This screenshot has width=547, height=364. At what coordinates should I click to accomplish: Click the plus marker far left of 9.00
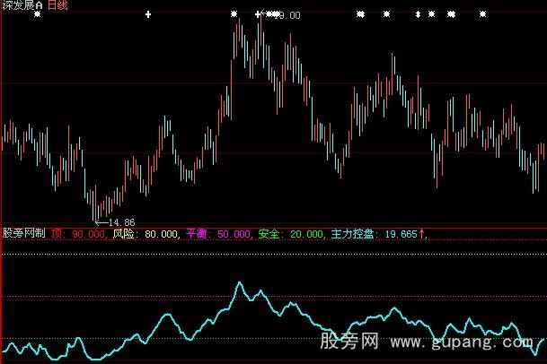coord(148,14)
